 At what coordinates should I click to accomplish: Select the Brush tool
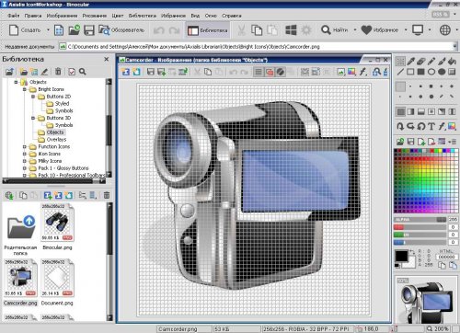442,61
